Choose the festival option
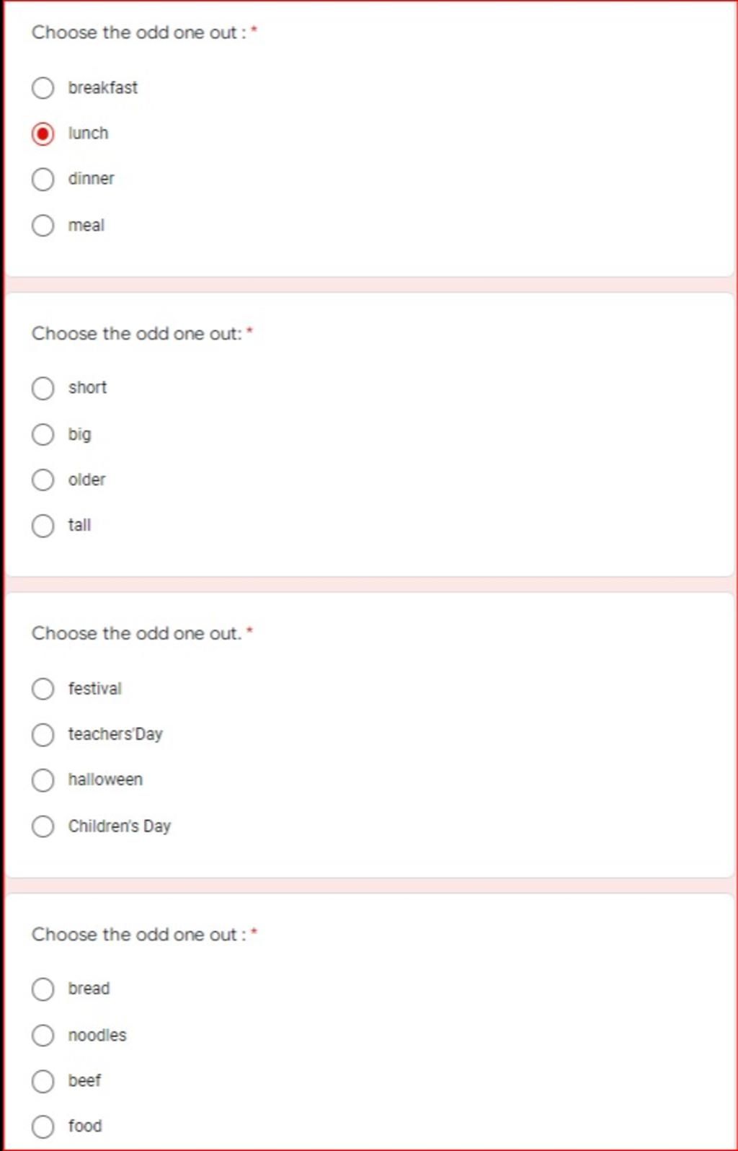This screenshot has height=1151, width=738. coord(43,689)
